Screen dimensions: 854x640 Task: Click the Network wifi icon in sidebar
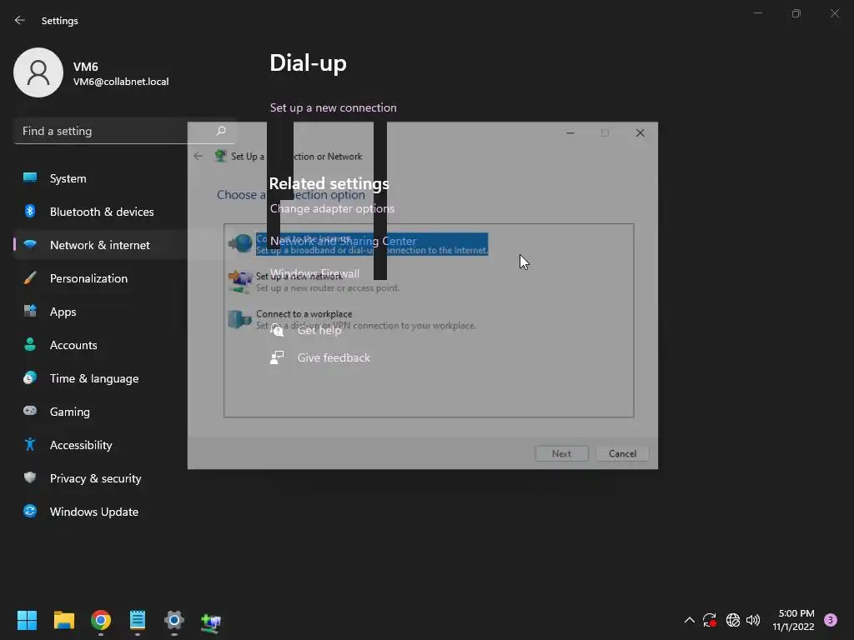30,244
